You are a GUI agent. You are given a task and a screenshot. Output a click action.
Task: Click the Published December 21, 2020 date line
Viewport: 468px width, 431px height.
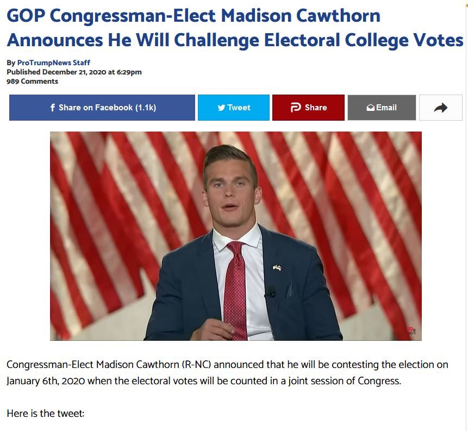[x=74, y=72]
